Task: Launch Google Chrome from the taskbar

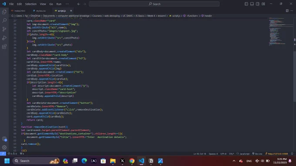Action: [132, 161]
